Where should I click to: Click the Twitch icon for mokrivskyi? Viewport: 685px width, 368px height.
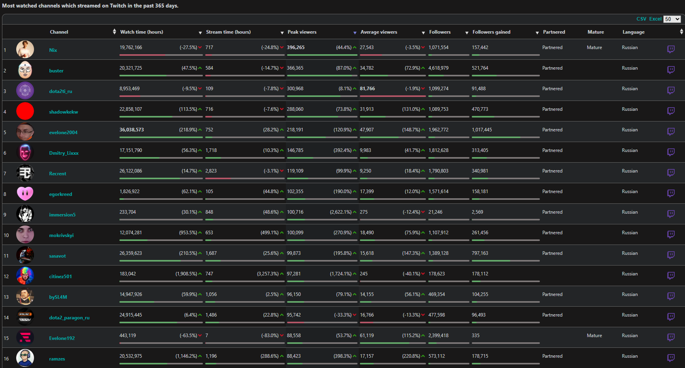(x=671, y=234)
